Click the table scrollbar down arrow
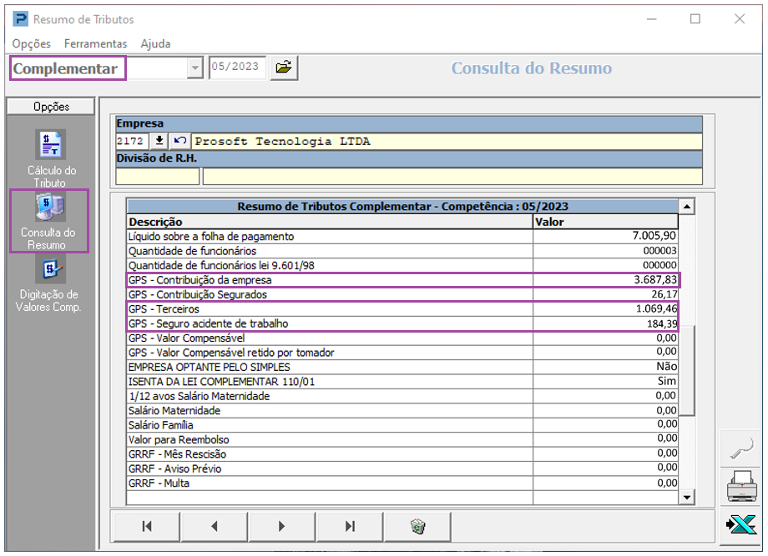Image resolution: width=768 pixels, height=556 pixels. 687,497
